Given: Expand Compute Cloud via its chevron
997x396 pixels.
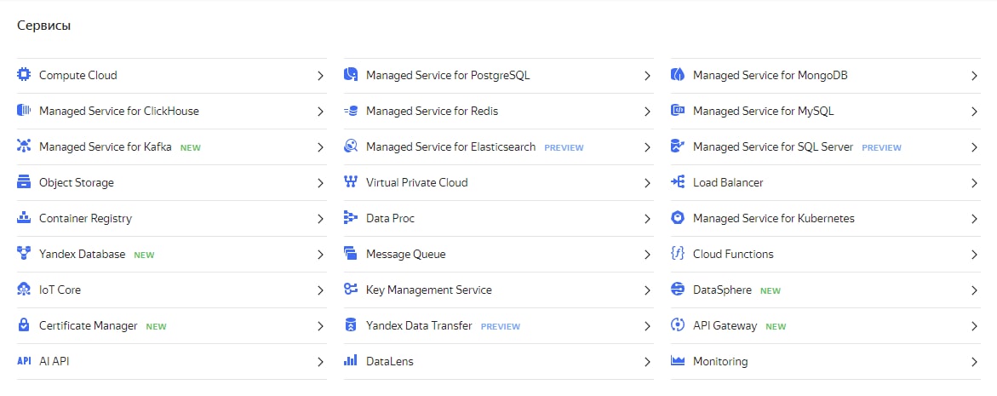Looking at the screenshot, I should (320, 76).
